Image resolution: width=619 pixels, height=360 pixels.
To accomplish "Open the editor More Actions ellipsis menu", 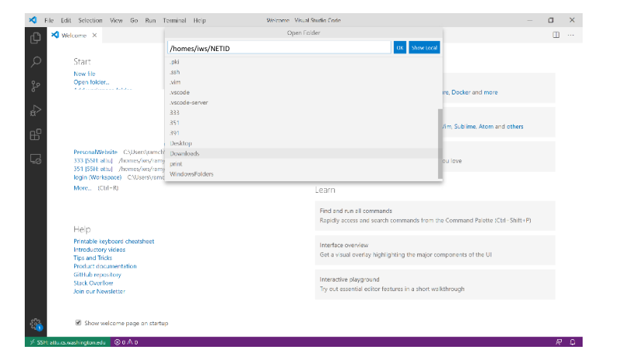I will coord(571,35).
